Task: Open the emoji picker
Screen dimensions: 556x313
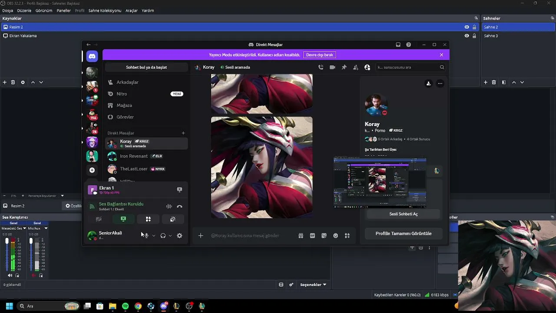Action: (x=336, y=236)
